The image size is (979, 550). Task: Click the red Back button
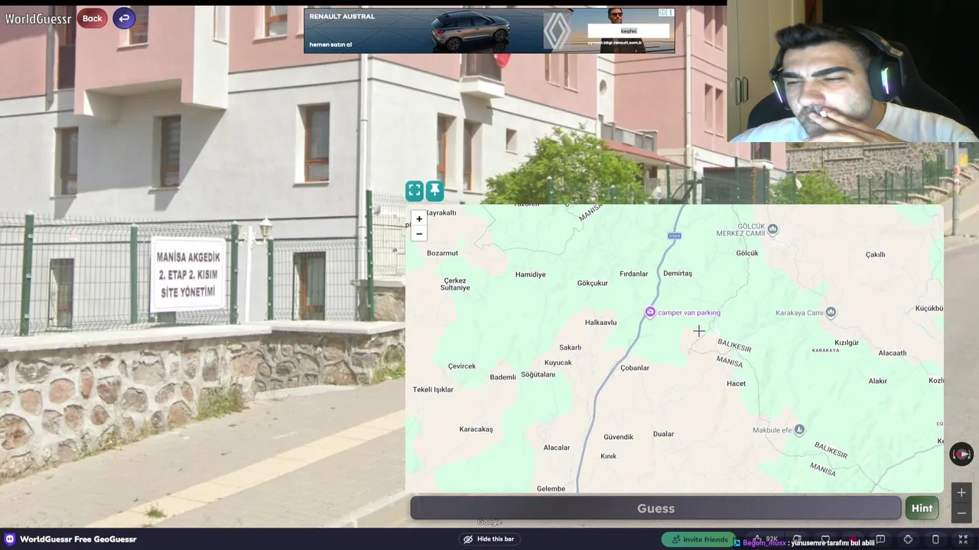pos(92,18)
